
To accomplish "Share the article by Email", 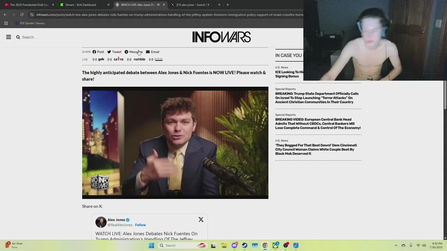I will coord(153,52).
